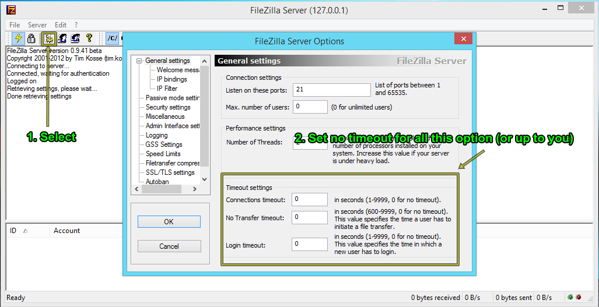Viewport: 599px width, 307px height.
Task: Click the yellow question mark help icon
Action: coord(89,38)
